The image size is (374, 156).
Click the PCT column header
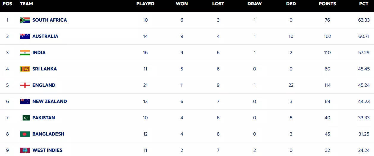coord(364,4)
